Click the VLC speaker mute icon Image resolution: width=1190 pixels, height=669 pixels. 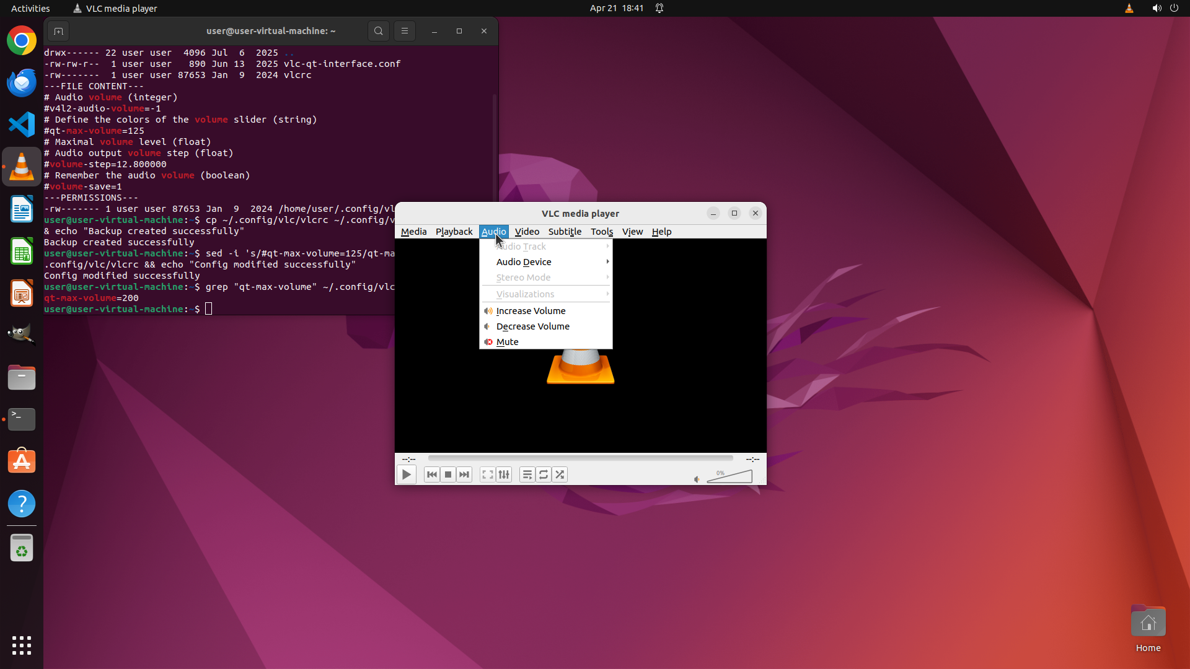pyautogui.click(x=697, y=479)
